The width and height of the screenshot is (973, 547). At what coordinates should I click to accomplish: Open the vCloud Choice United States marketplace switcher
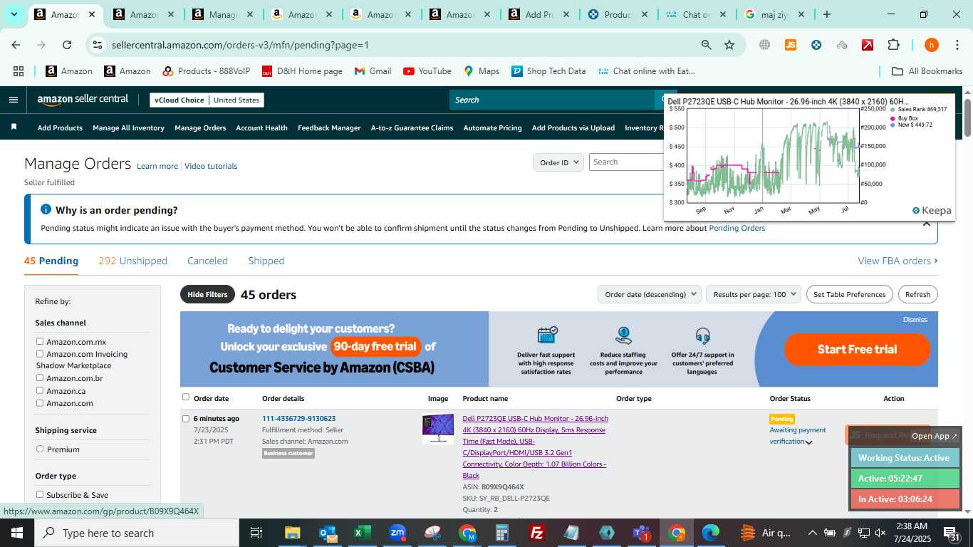[207, 100]
